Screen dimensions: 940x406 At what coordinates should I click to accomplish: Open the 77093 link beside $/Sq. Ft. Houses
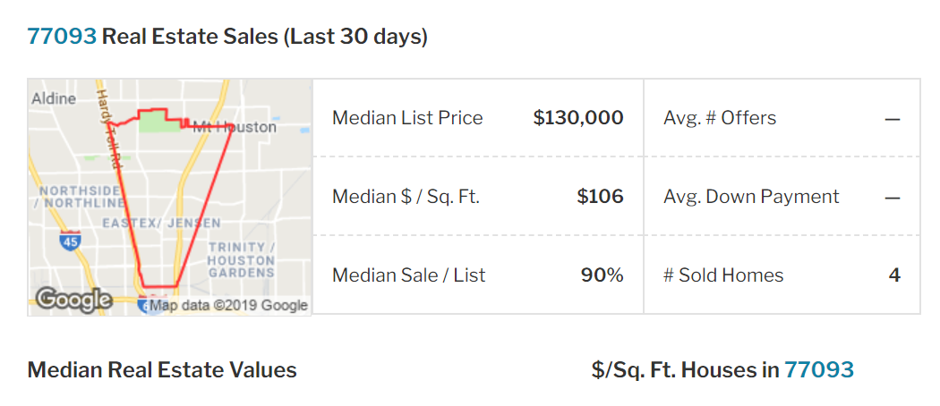[819, 369]
